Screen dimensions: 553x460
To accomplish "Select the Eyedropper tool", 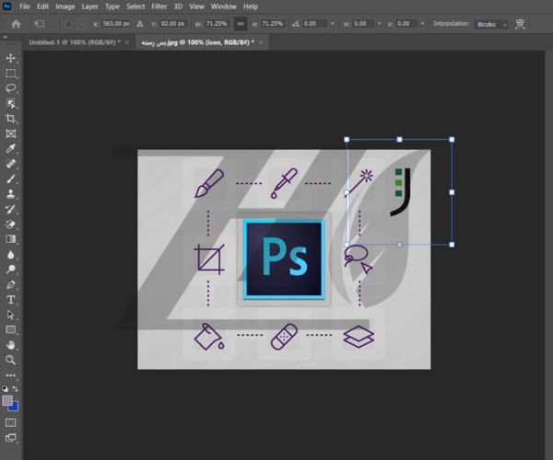I will [x=10, y=149].
